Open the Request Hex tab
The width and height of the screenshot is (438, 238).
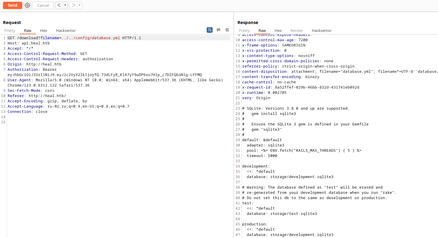[44, 30]
